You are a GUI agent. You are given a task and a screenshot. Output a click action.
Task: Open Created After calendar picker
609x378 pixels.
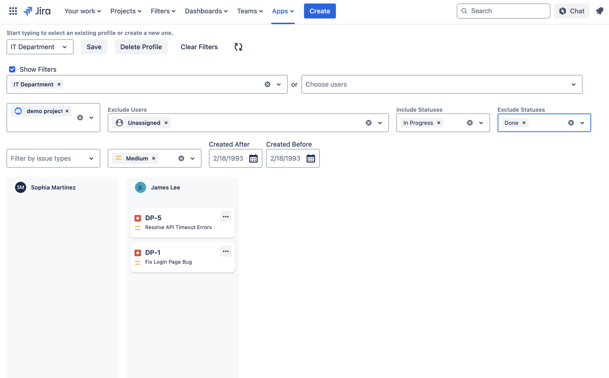tap(253, 159)
